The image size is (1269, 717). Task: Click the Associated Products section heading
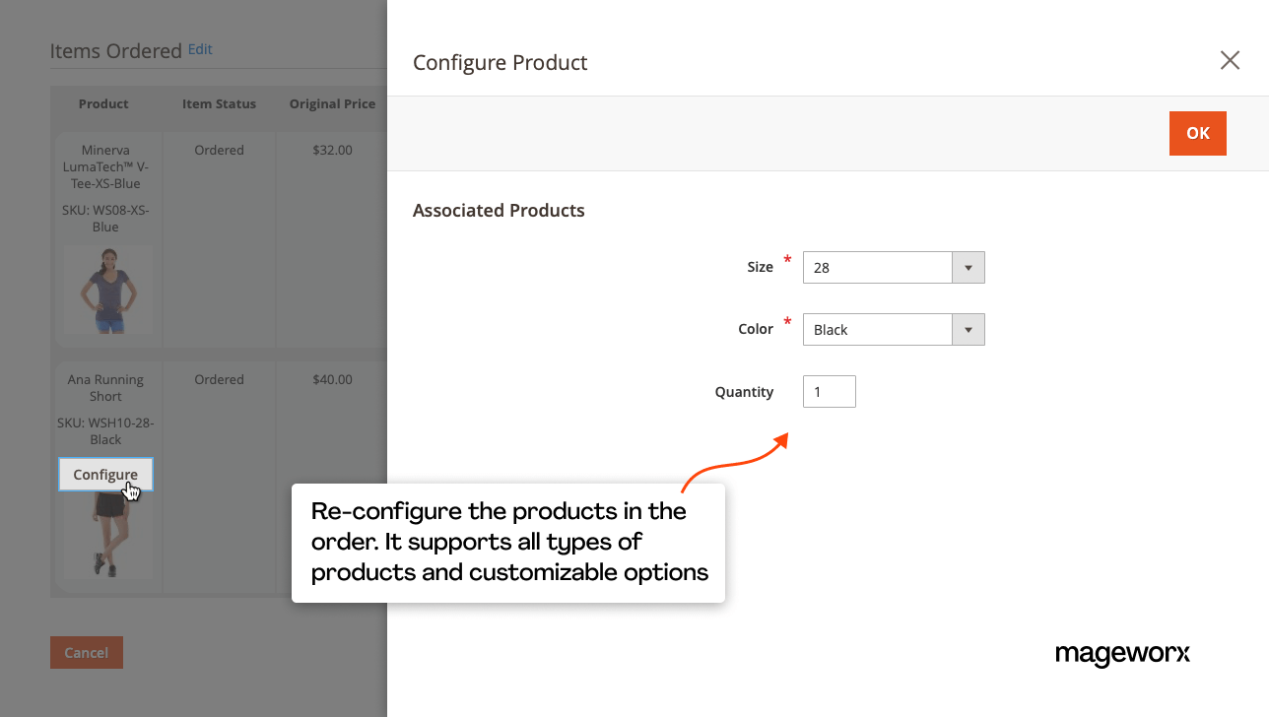tap(499, 210)
